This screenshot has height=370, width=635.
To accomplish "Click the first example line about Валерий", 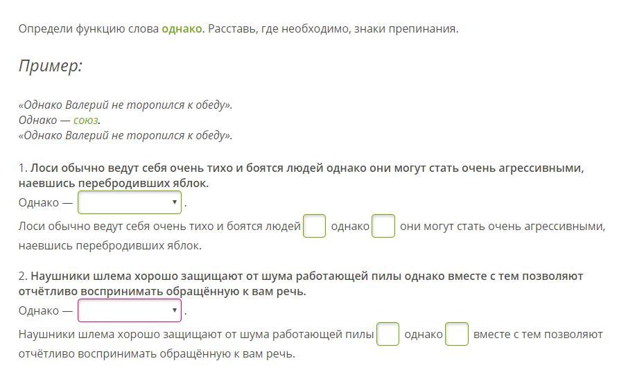I will [125, 105].
